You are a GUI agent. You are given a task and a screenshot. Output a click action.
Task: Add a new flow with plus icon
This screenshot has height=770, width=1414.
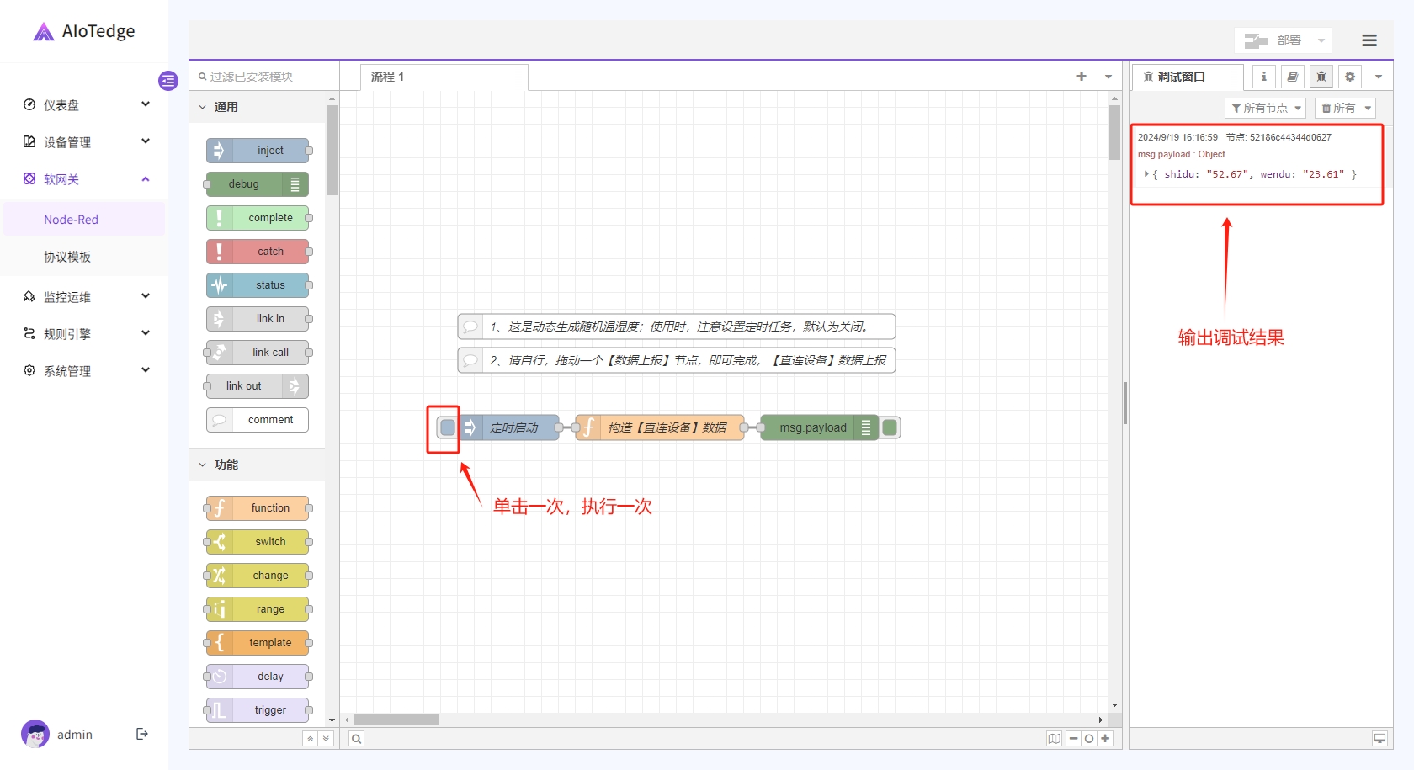pos(1082,77)
